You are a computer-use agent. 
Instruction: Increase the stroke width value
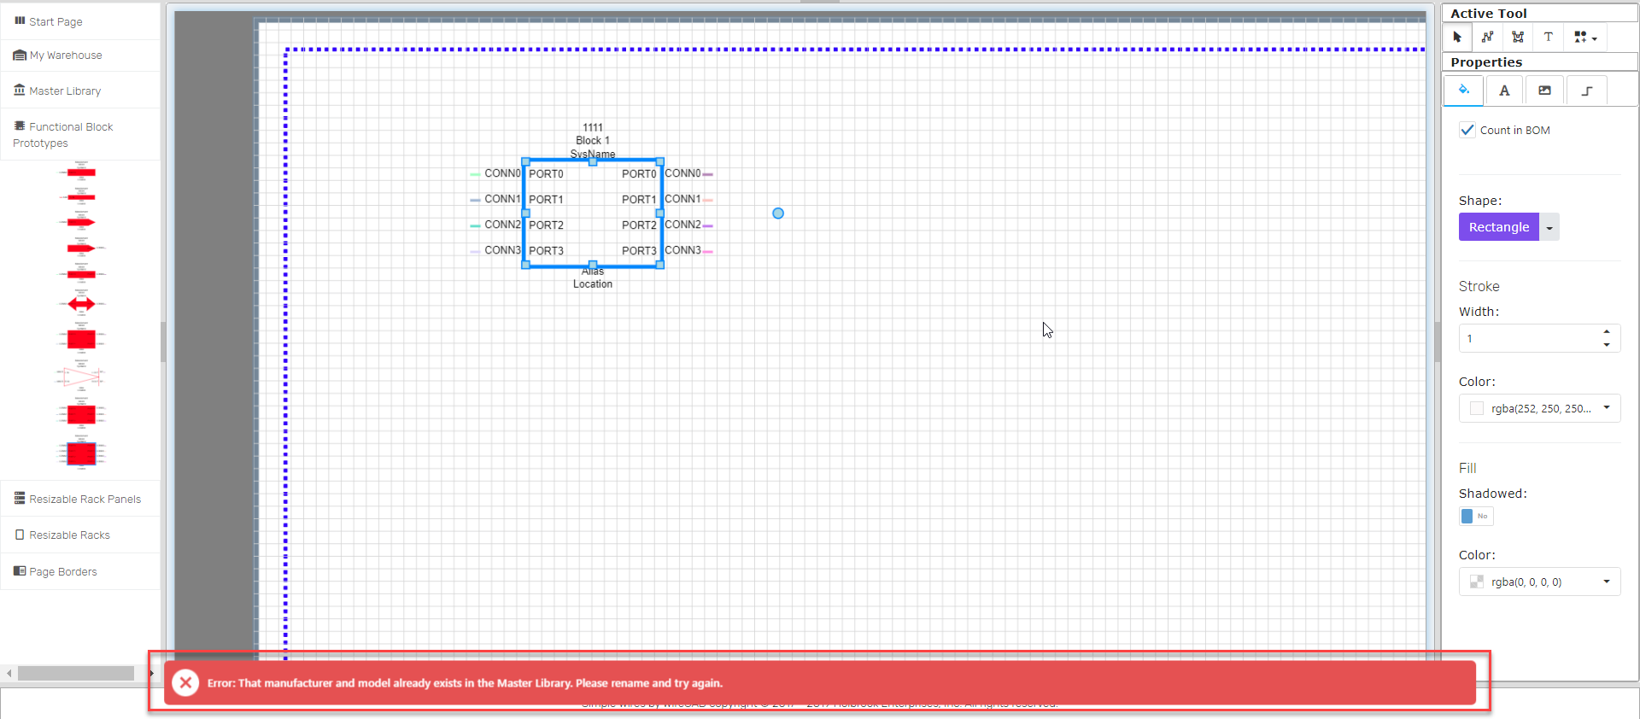coord(1607,331)
